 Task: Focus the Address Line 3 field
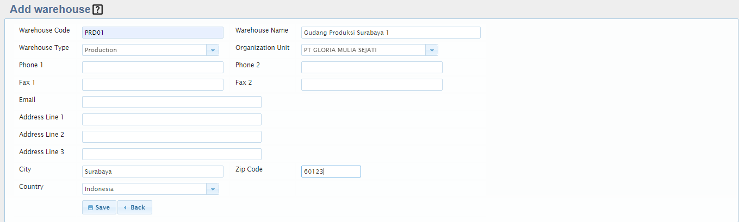tap(172, 154)
